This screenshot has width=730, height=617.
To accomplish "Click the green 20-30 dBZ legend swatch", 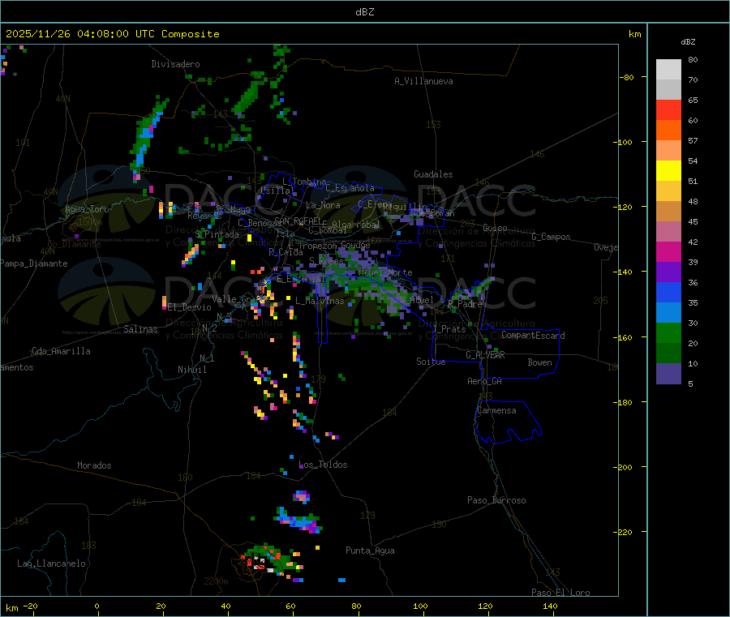I will click(x=668, y=332).
